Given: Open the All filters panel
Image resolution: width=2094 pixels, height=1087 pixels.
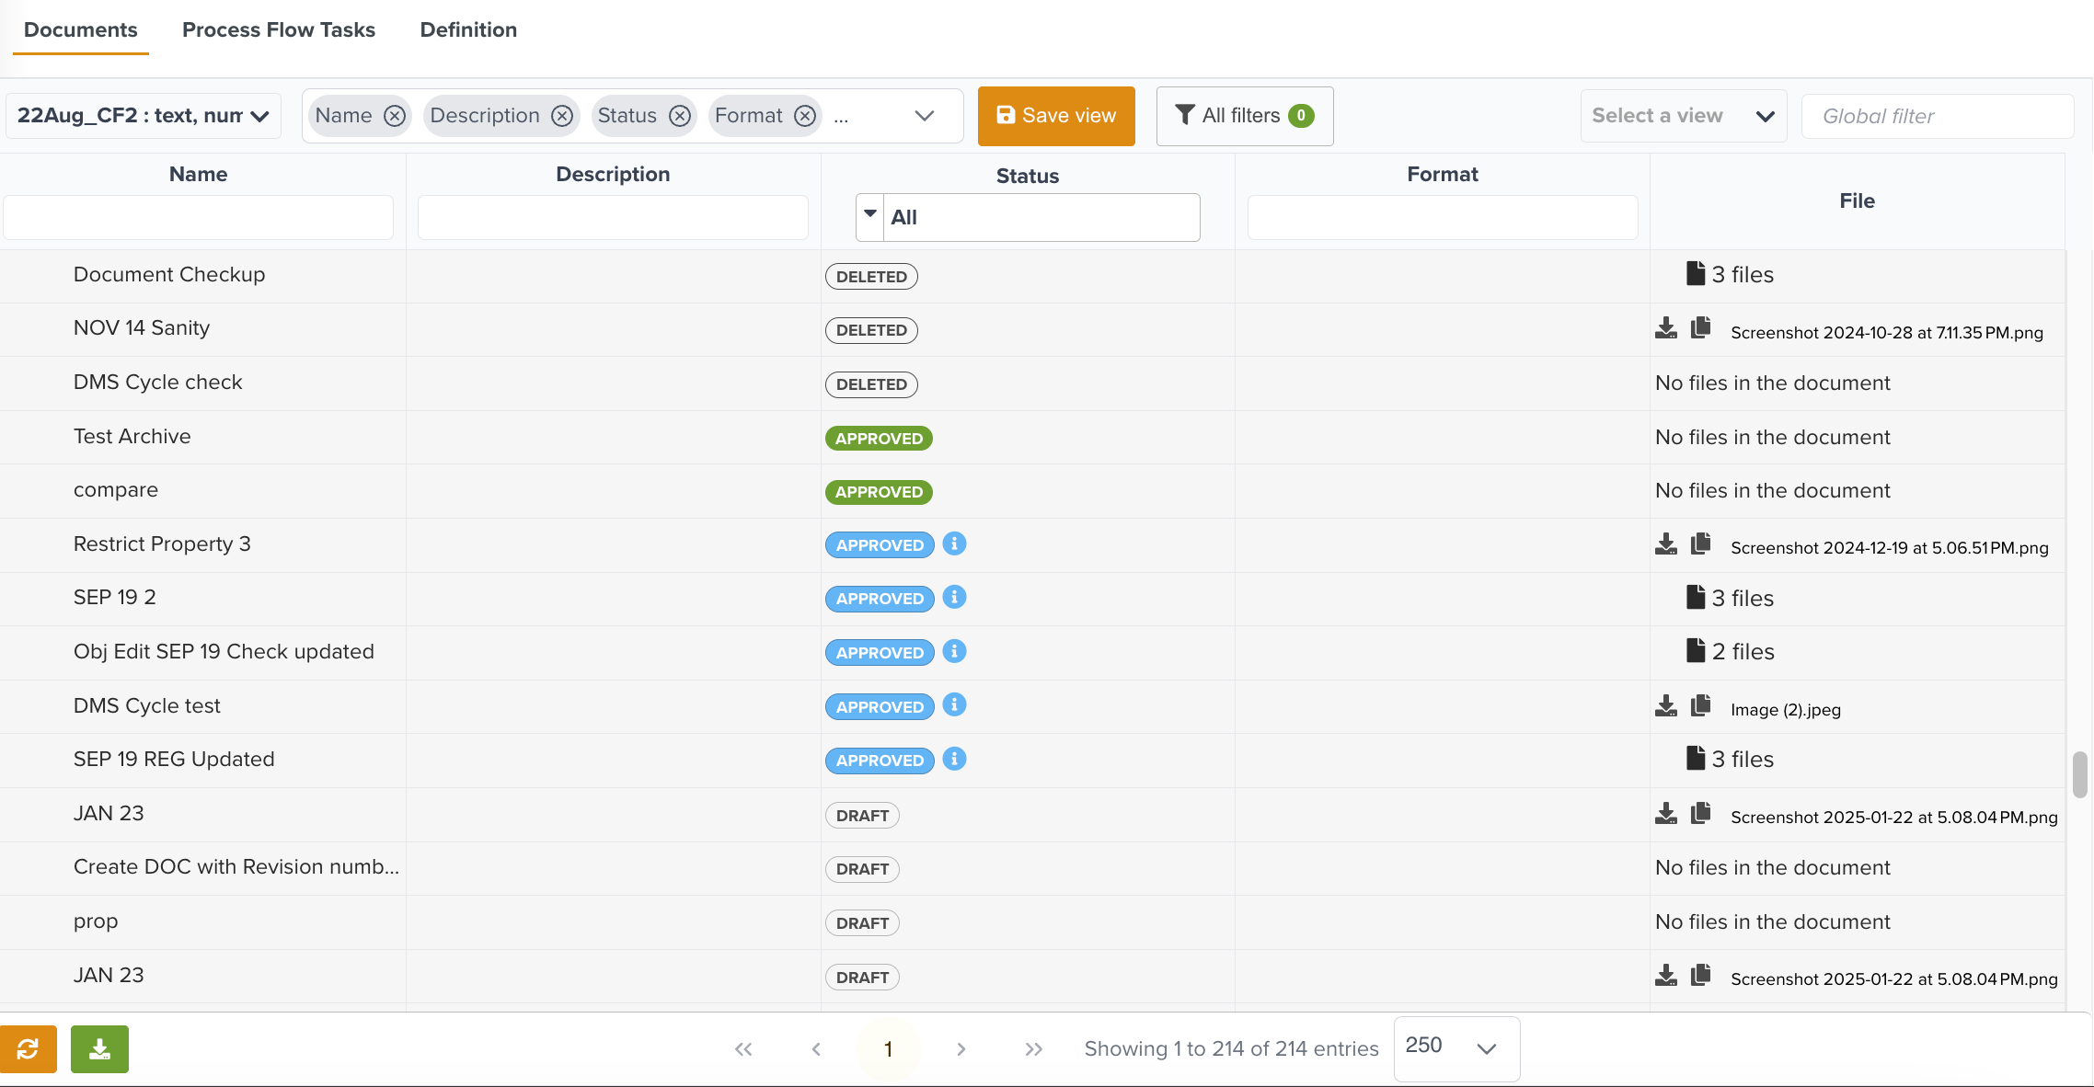Looking at the screenshot, I should 1244,116.
